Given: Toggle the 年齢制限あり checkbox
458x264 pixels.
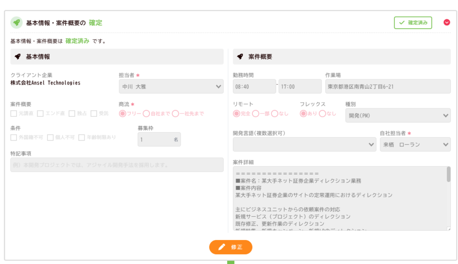Looking at the screenshot, I should click(x=81, y=137).
